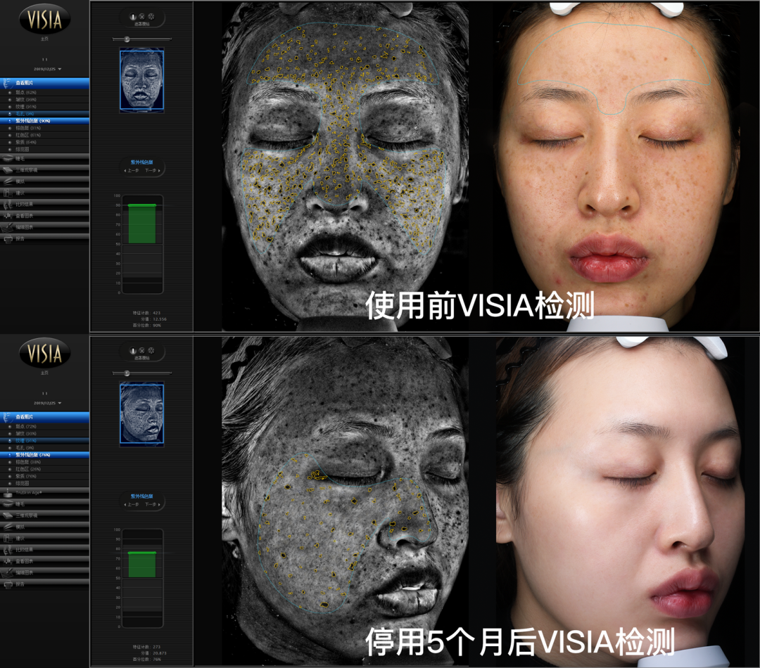This screenshot has height=668, width=760.
Task: Open 三维观察镜 3D viewer in 停用5个月后 panel
Action: click(x=44, y=515)
